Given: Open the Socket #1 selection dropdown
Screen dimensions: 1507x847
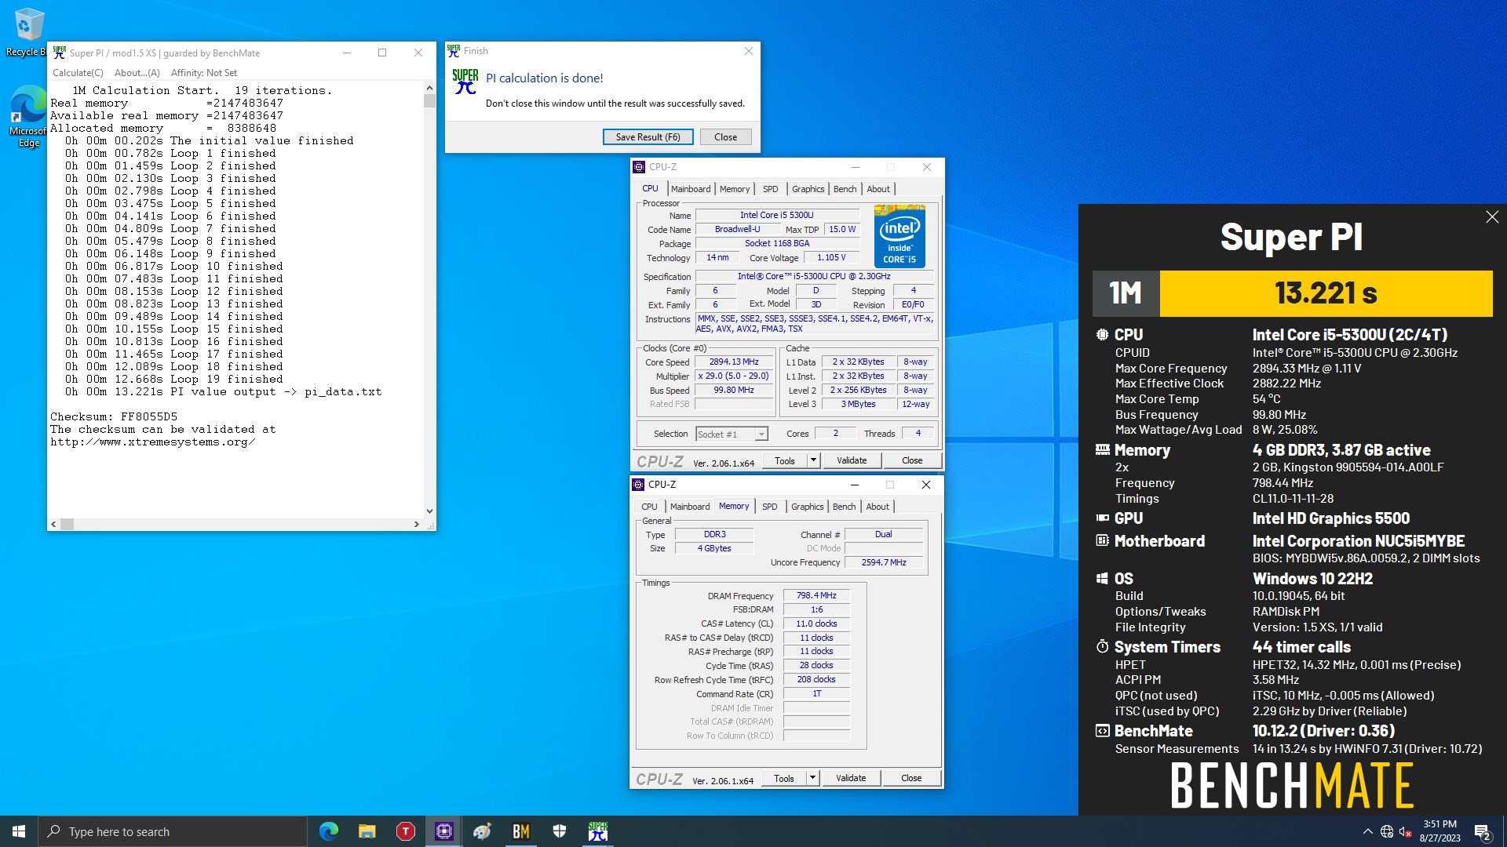Looking at the screenshot, I should point(732,434).
